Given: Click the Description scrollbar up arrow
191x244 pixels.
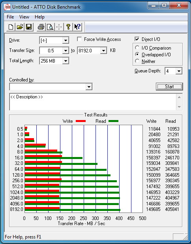Looking at the screenshot, I should (179, 97).
